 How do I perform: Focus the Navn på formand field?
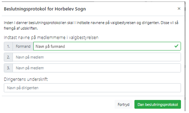point(107,46)
